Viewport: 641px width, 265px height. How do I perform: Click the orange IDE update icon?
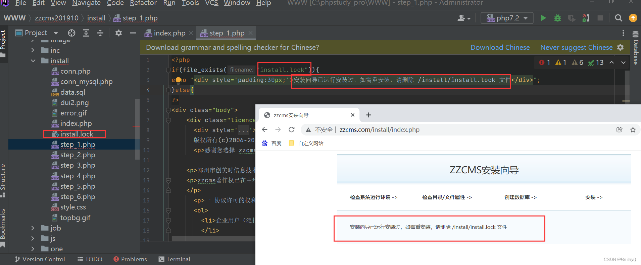633,18
